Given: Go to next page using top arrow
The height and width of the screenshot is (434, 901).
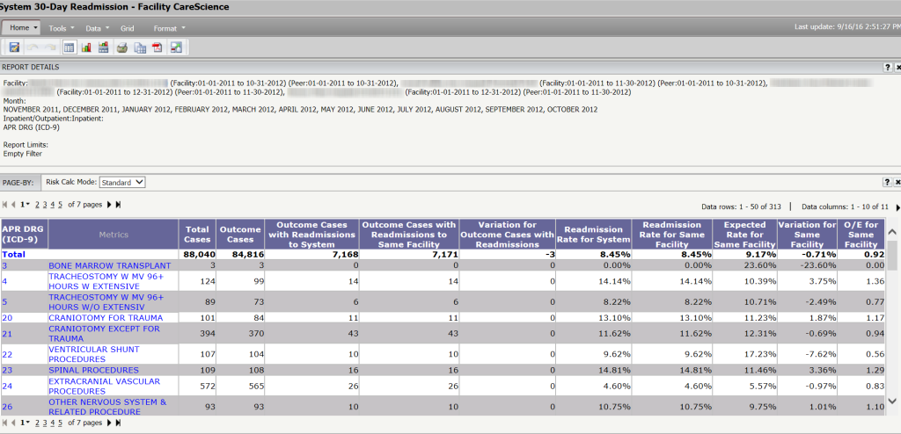Looking at the screenshot, I should point(109,205).
